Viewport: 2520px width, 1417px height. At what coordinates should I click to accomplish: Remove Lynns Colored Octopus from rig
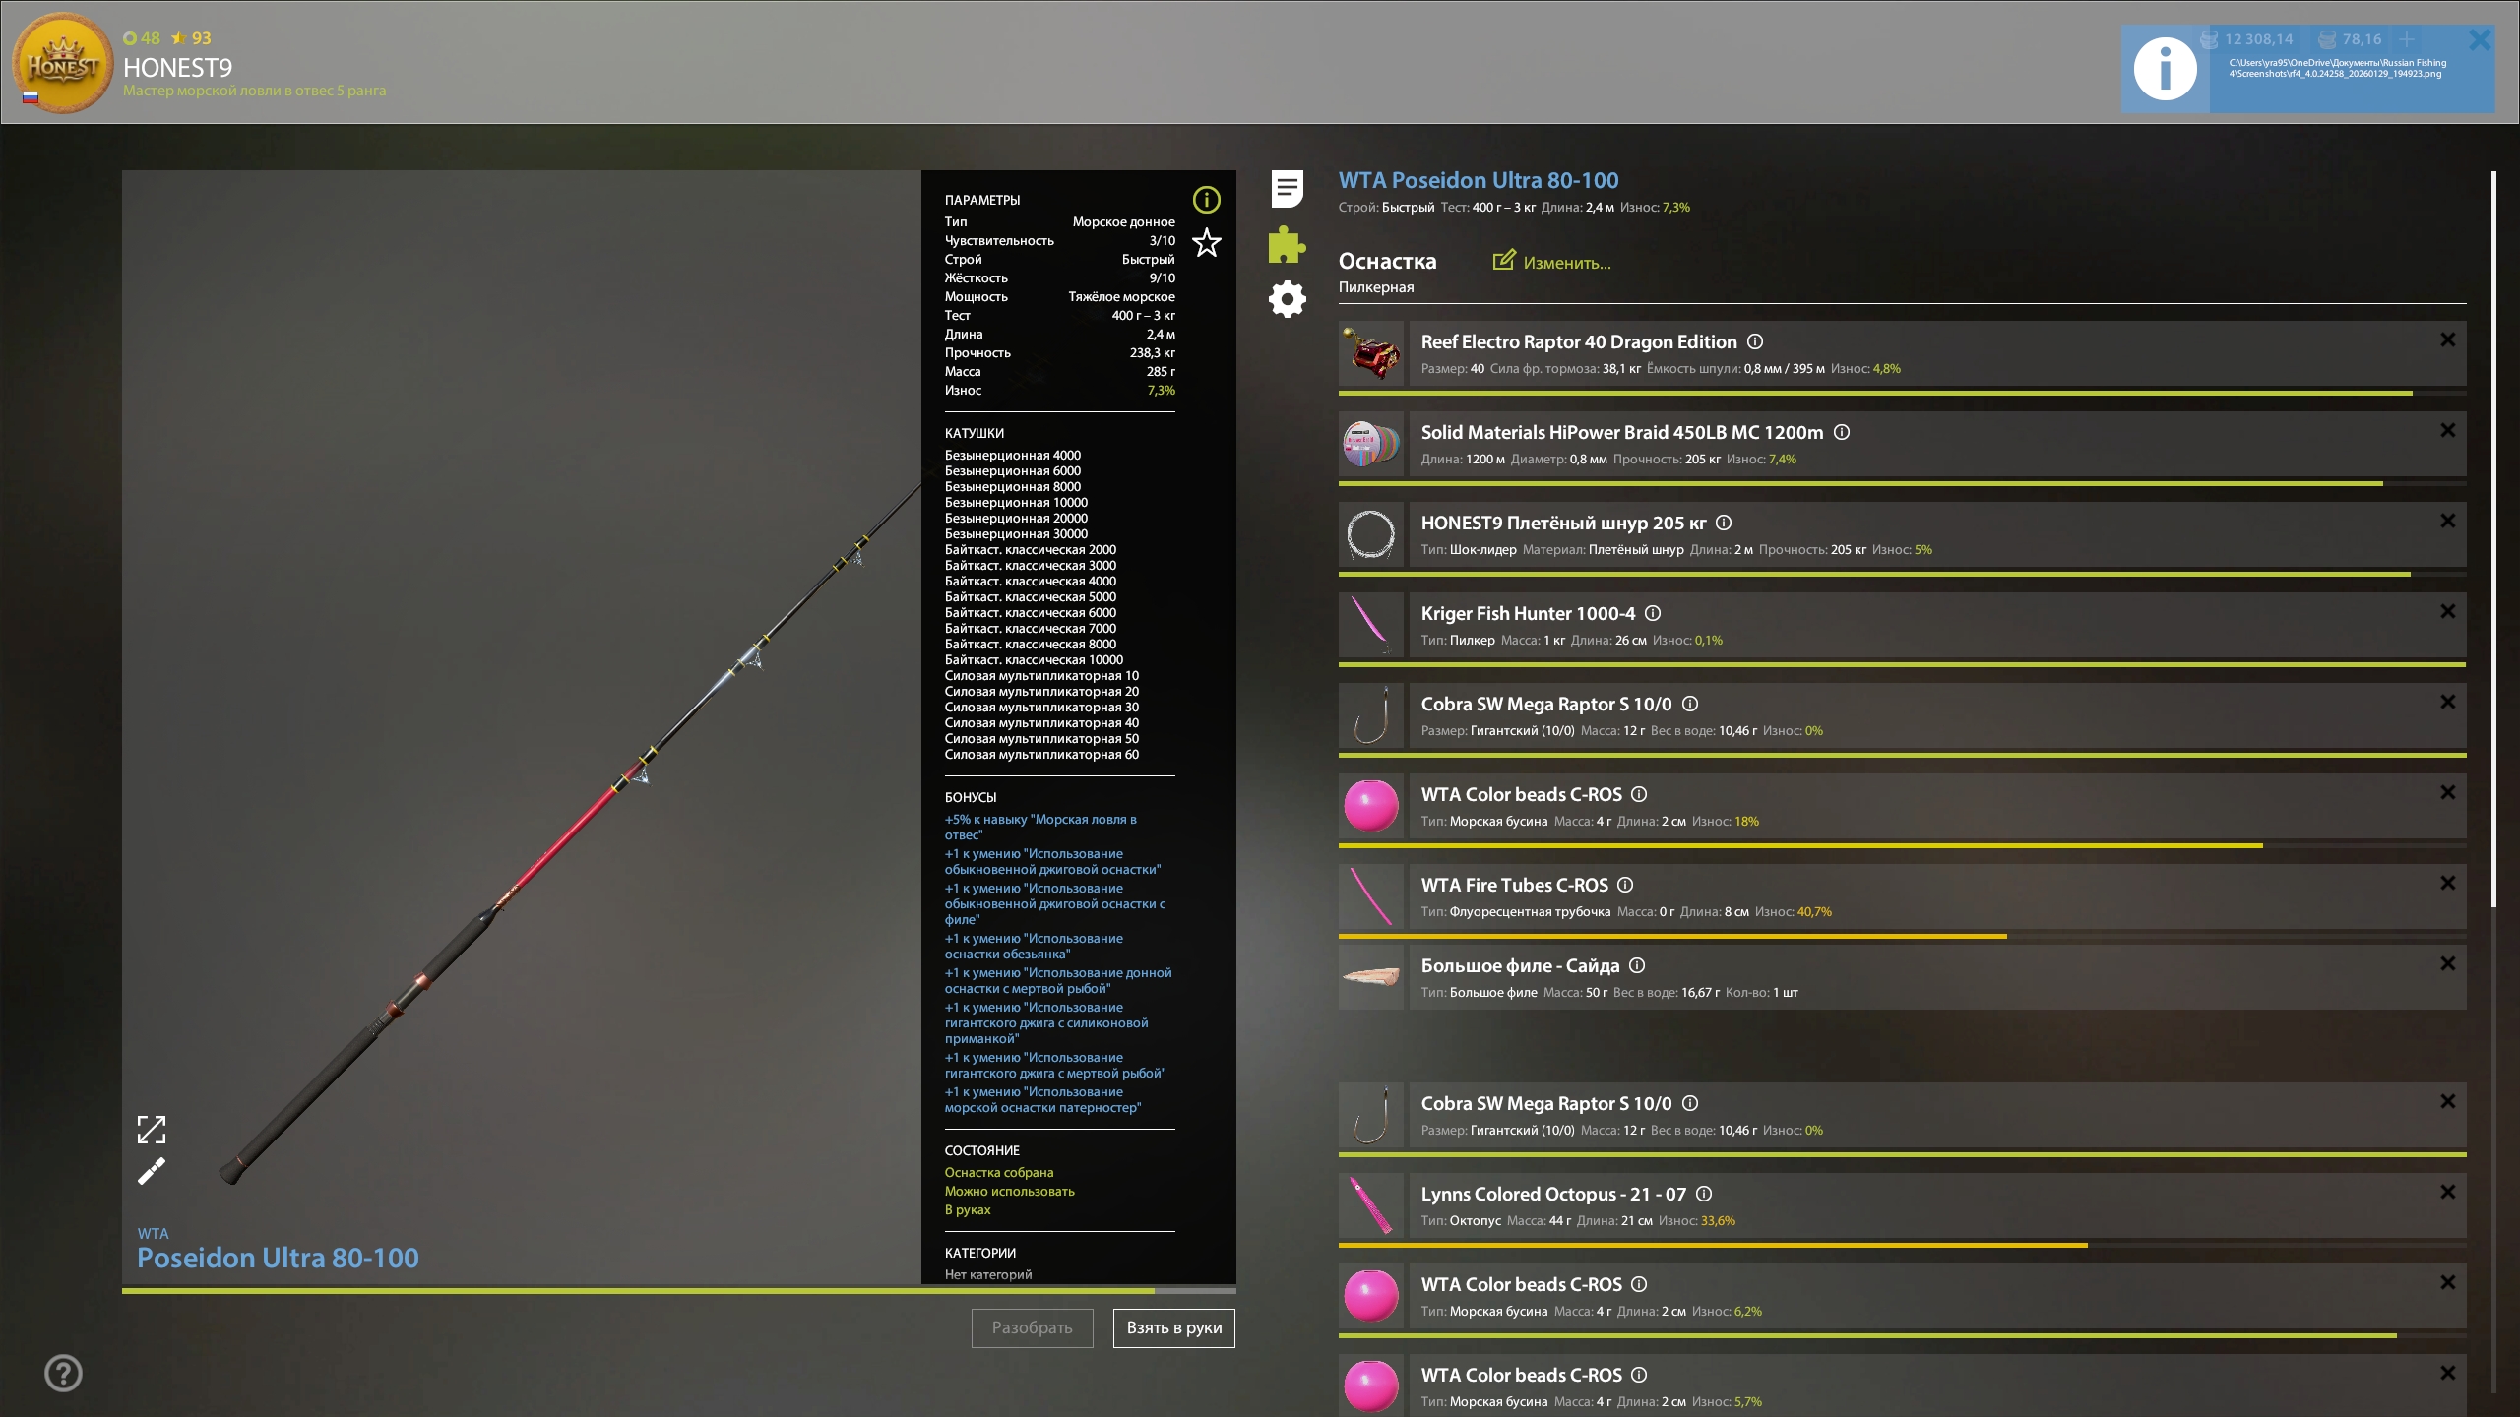[x=2447, y=1192]
